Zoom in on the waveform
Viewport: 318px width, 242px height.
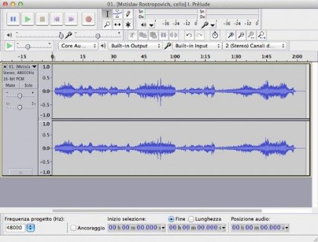(x=231, y=35)
